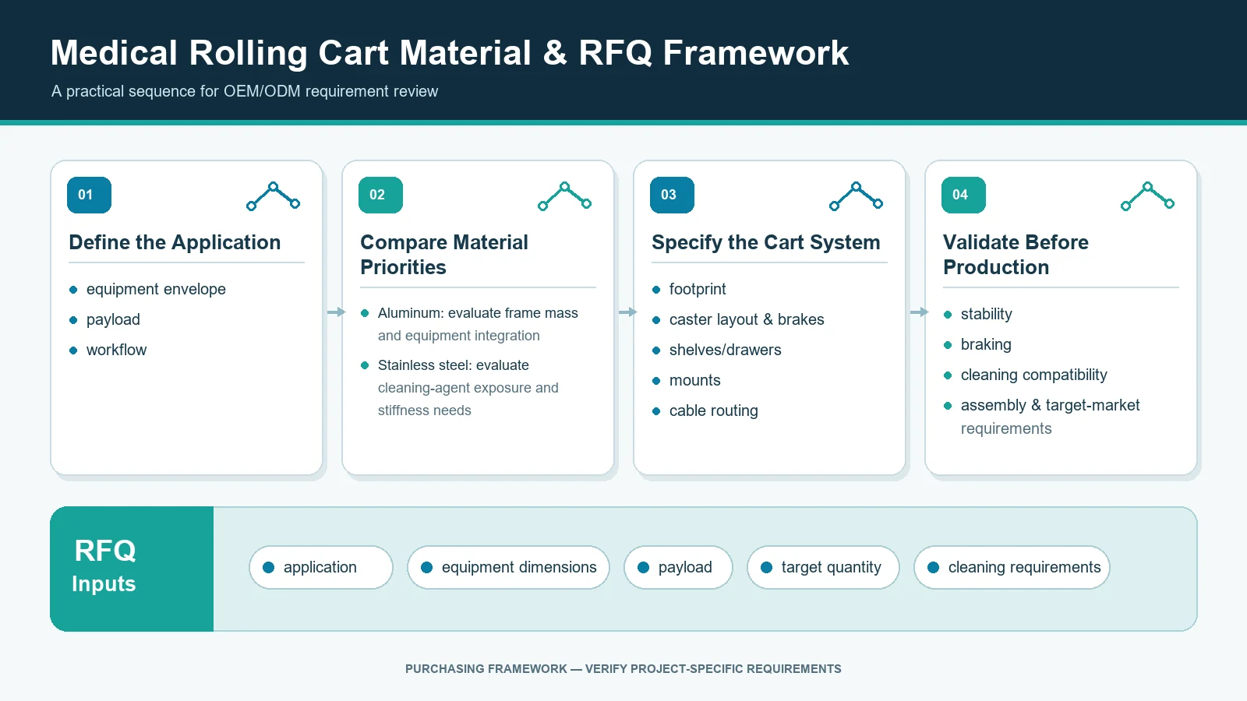Select the 02 step badge

[380, 195]
